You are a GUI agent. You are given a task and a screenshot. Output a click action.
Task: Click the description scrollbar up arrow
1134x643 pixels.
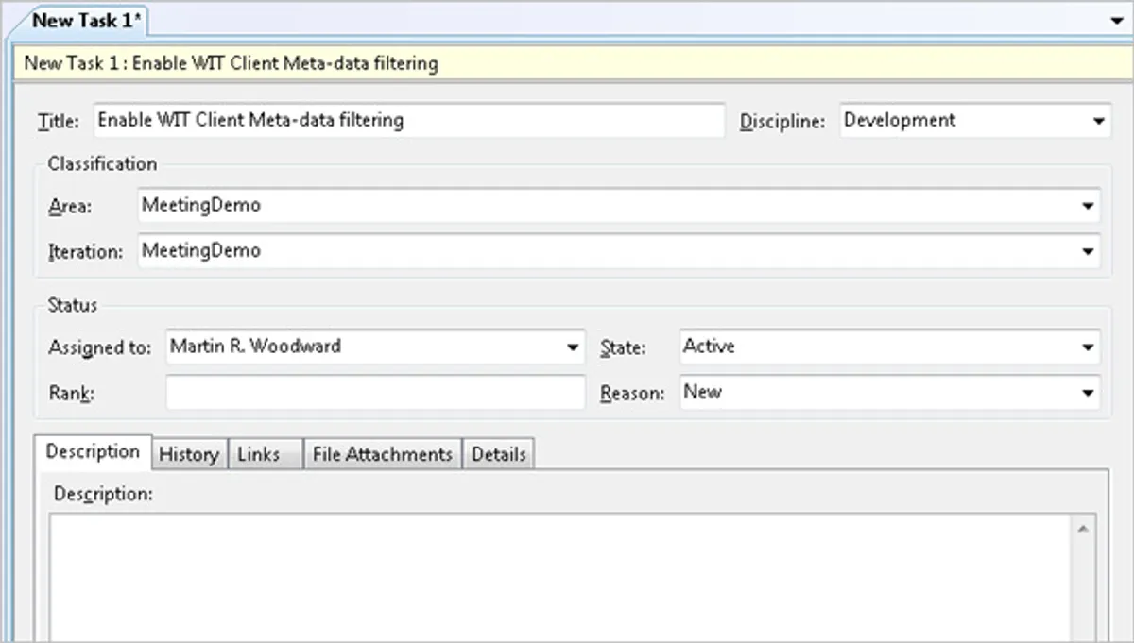[1084, 529]
